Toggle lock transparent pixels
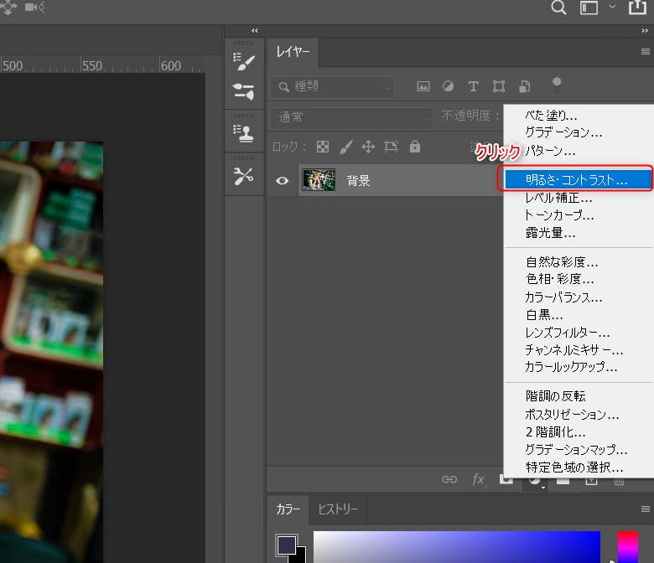 (323, 147)
